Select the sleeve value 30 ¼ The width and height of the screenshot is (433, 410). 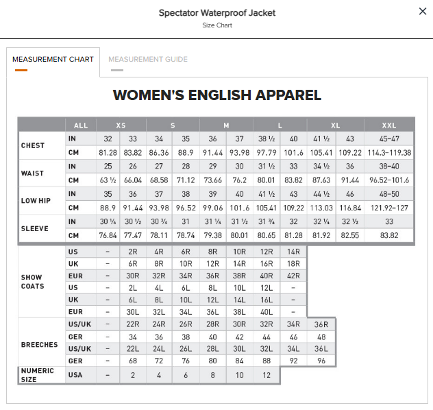108,221
